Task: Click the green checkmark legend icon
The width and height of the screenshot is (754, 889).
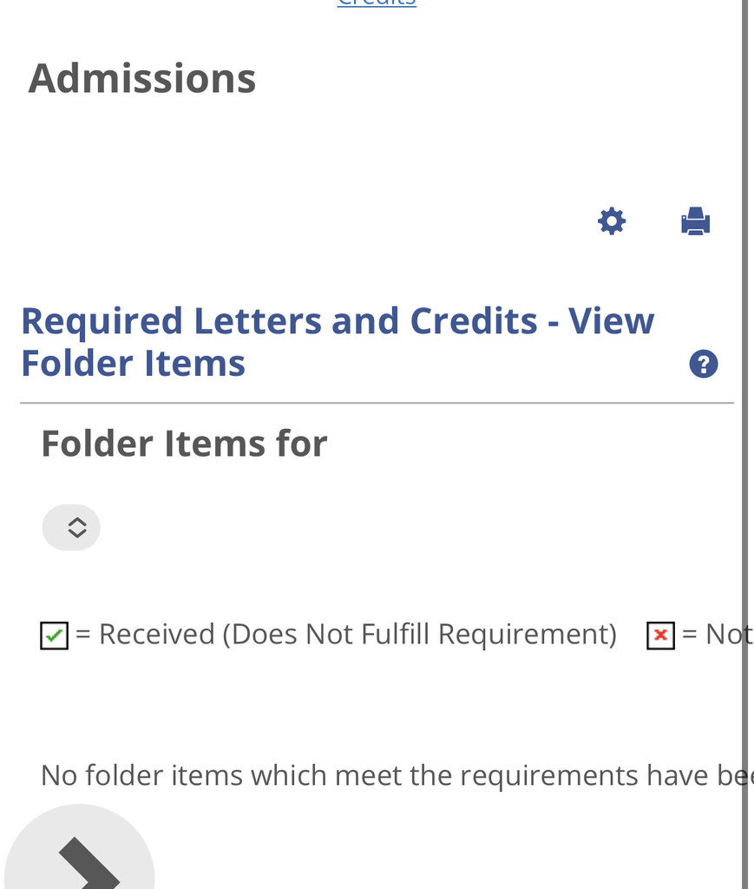Action: (55, 636)
